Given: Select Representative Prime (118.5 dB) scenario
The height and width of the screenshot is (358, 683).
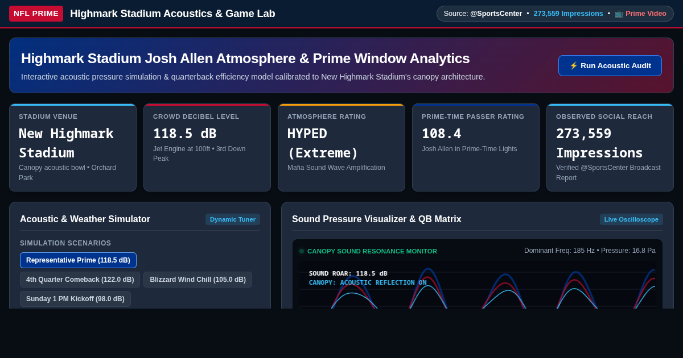Looking at the screenshot, I should [78, 260].
